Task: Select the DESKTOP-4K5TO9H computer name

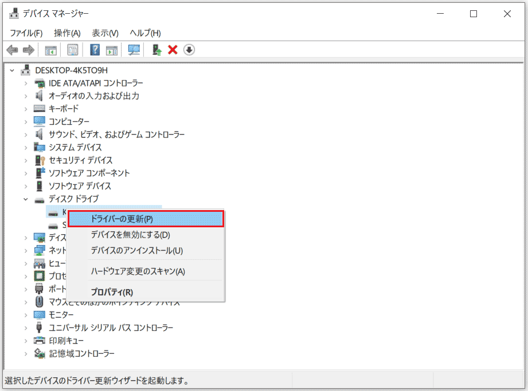Action: point(72,70)
